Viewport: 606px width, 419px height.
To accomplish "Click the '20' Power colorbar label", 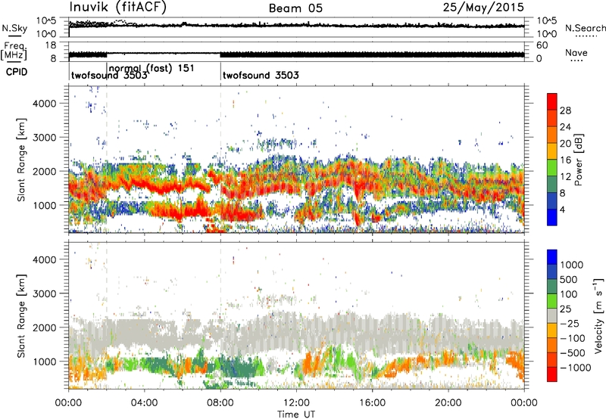I will [565, 144].
